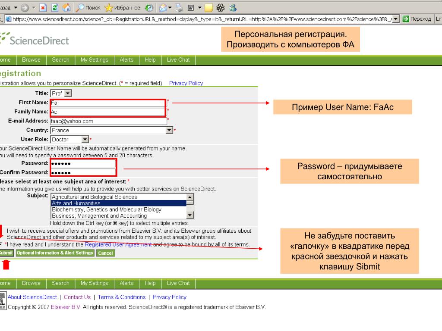Click the browser address bar URL
This screenshot has width=442, height=331.
click(x=202, y=19)
